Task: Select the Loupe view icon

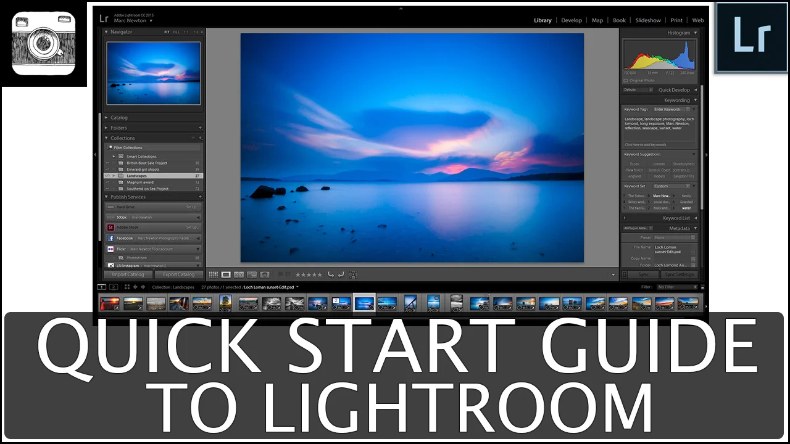Action: click(x=226, y=274)
